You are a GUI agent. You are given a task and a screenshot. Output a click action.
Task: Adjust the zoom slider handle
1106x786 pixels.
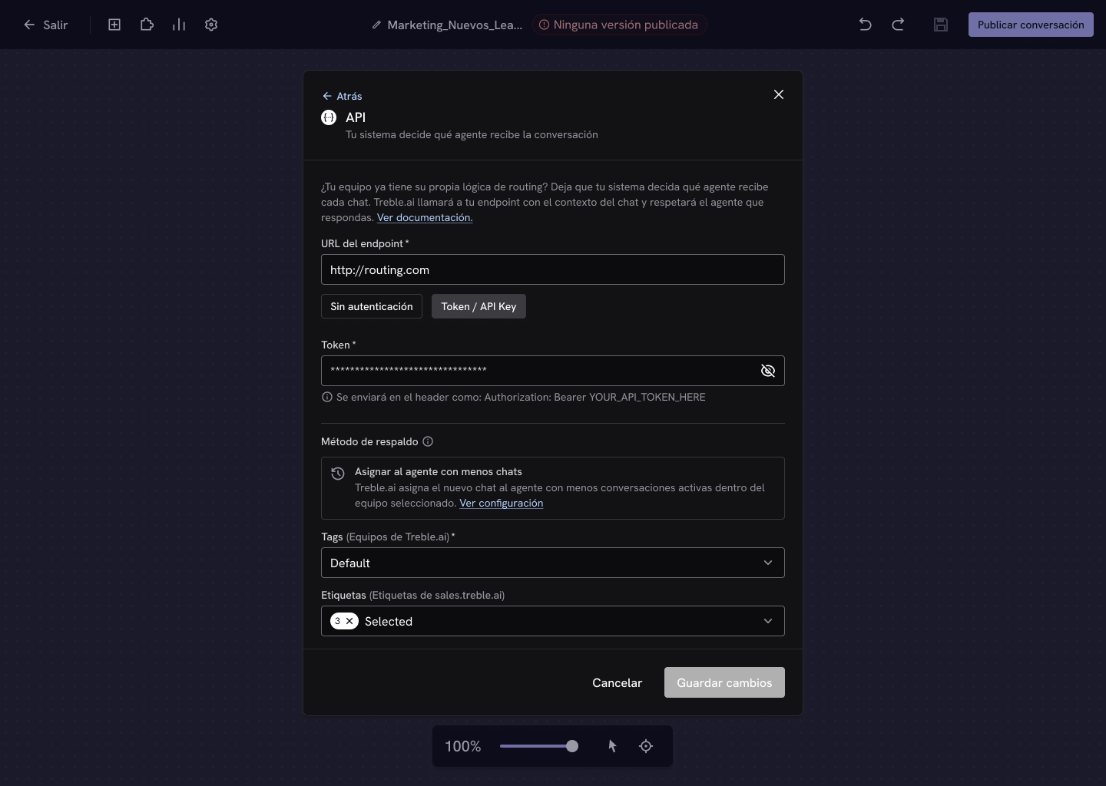pyautogui.click(x=572, y=746)
